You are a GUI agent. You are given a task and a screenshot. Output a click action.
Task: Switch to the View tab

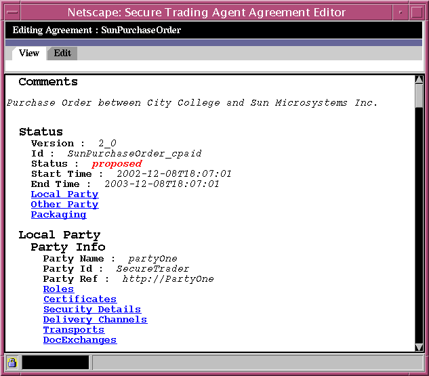(x=29, y=53)
